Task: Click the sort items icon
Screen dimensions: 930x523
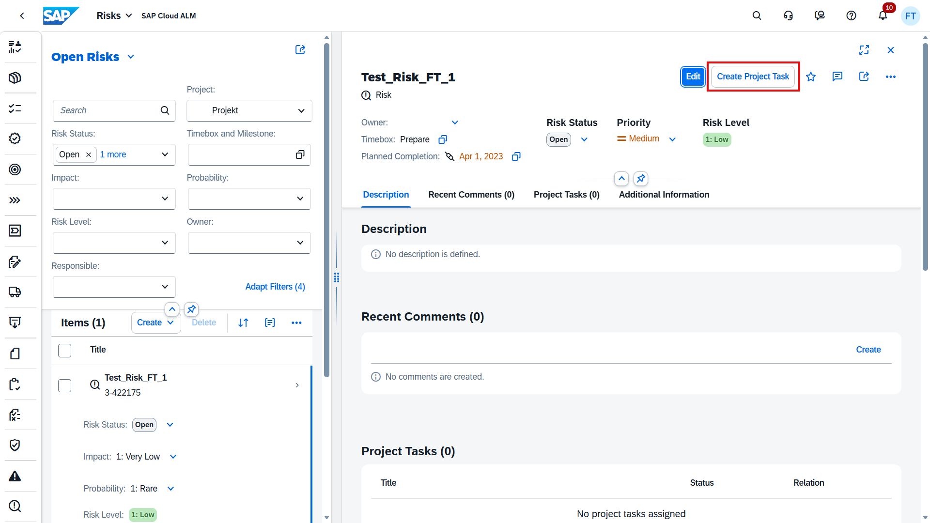Action: point(243,323)
